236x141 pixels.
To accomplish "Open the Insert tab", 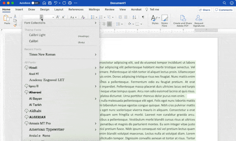I will (19, 10).
